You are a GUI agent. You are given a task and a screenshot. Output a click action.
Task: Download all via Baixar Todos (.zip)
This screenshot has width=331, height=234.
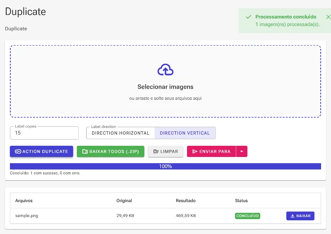point(110,151)
